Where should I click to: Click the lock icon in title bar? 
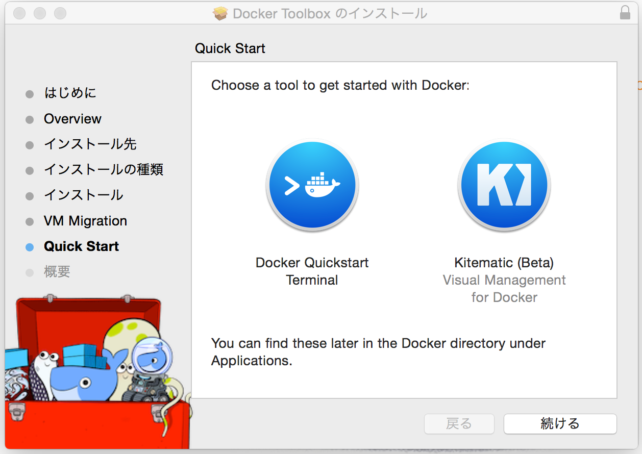[x=625, y=13]
